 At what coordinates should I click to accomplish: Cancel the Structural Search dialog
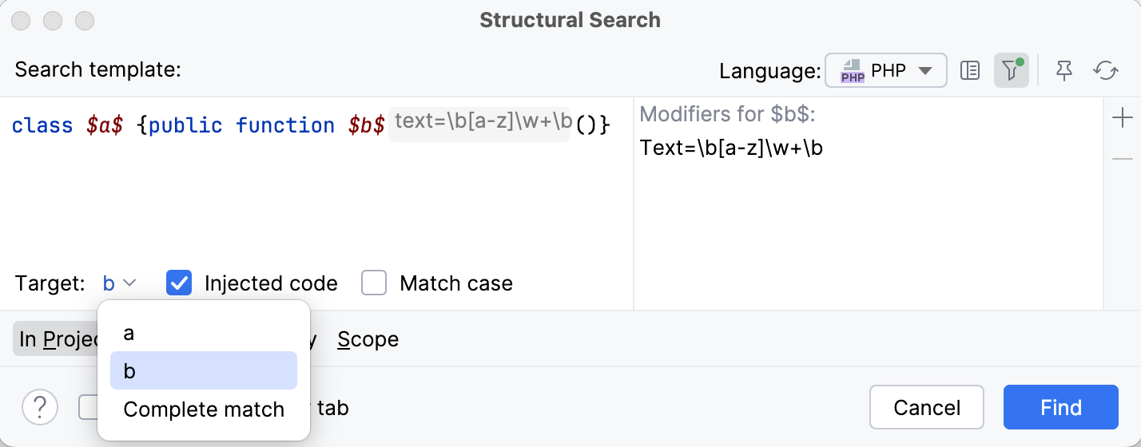[x=927, y=408]
